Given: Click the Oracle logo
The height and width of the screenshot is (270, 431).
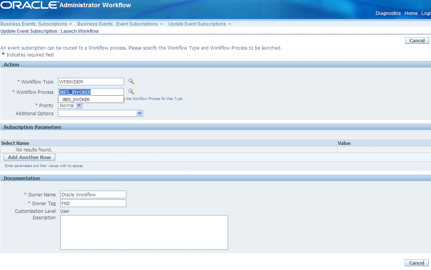Looking at the screenshot, I should click(29, 5).
